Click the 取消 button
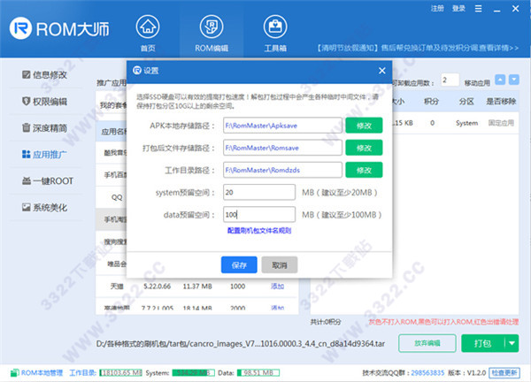The height and width of the screenshot is (382, 531). point(280,265)
